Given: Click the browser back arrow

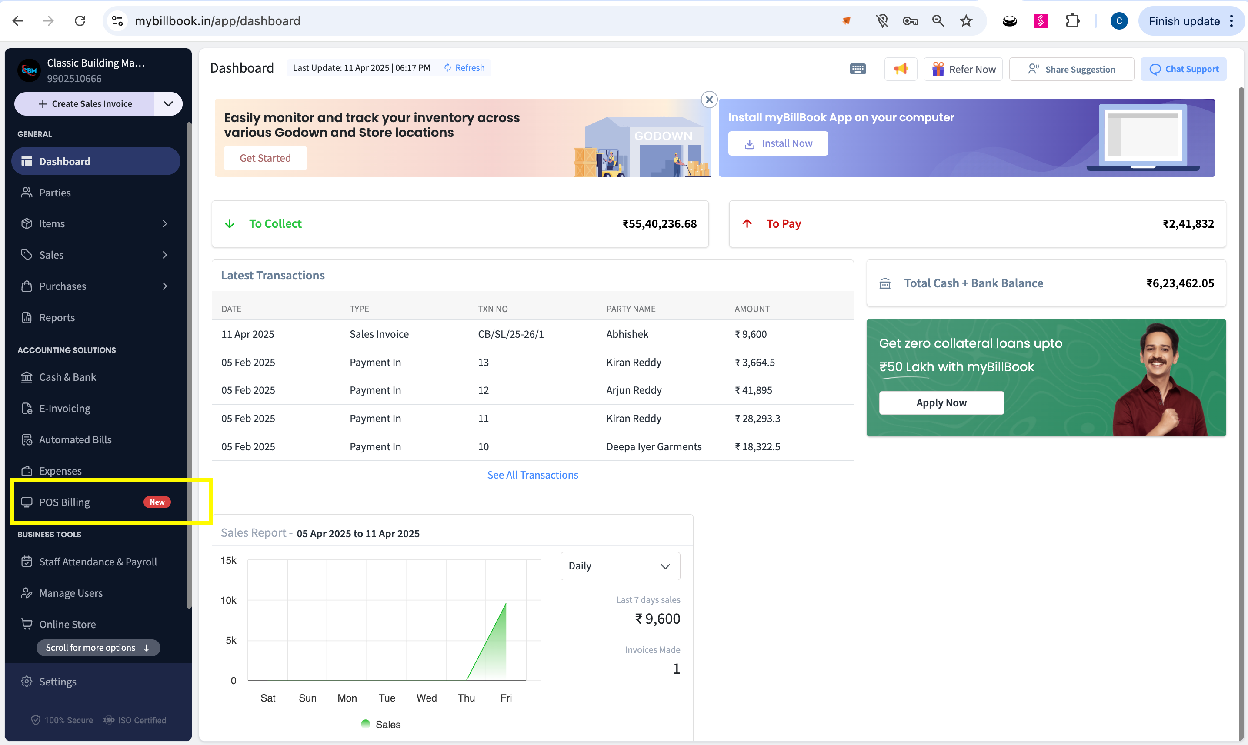Looking at the screenshot, I should point(17,20).
